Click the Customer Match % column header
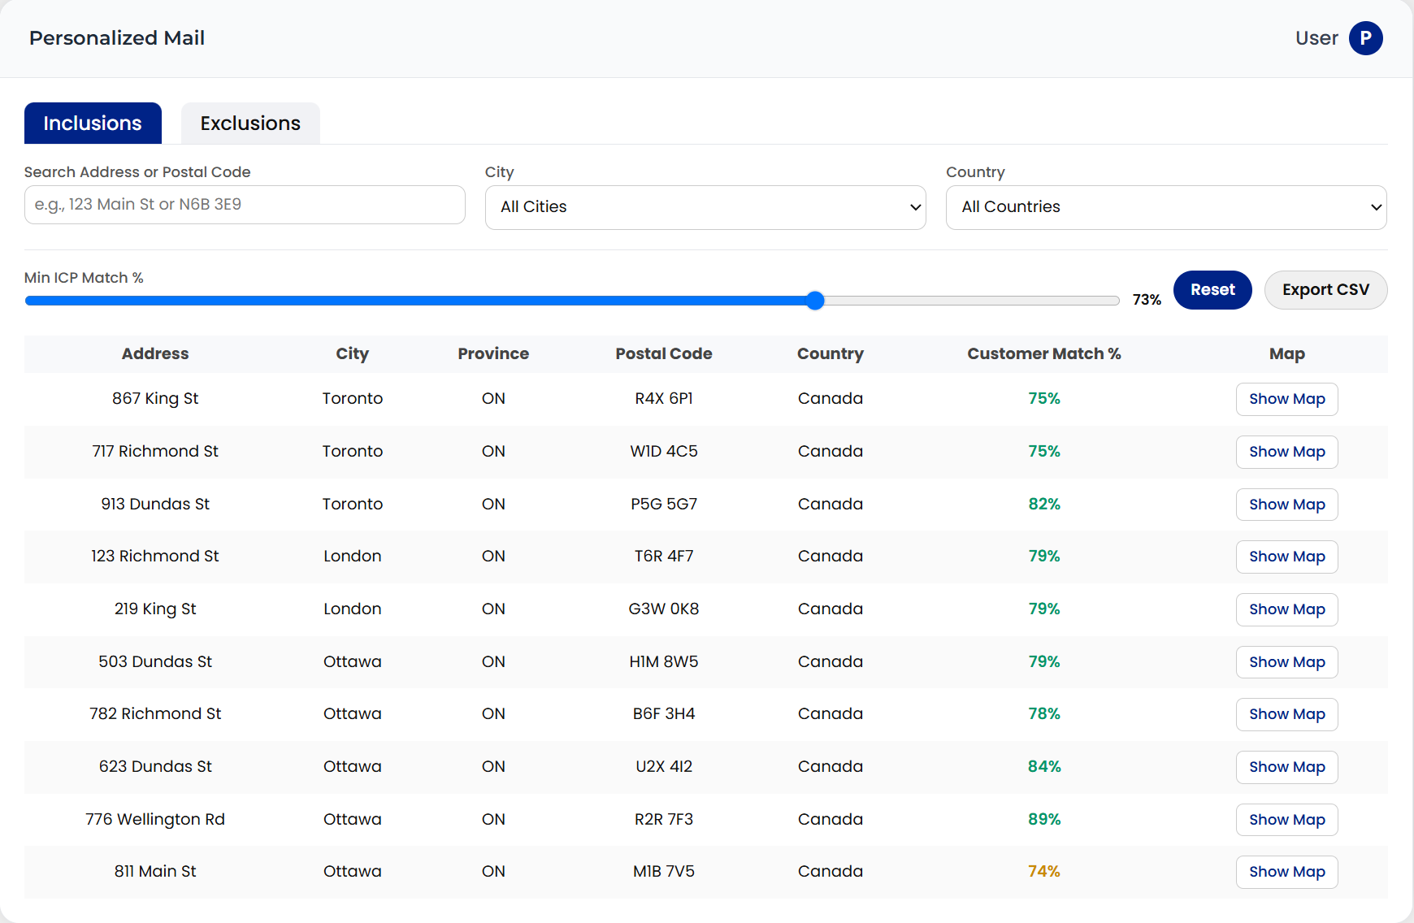 coord(1043,354)
